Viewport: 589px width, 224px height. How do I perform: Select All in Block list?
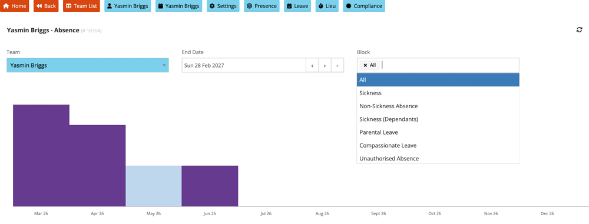(438, 80)
